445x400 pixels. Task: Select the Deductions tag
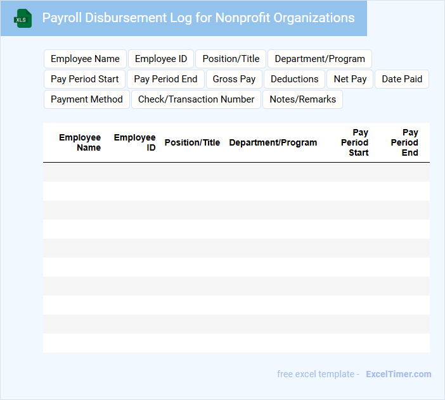[x=294, y=79]
